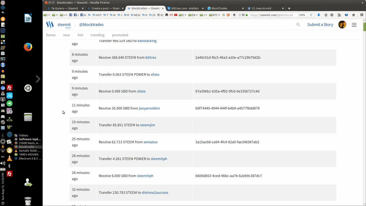Open the hot posts menu item

click(80, 35)
